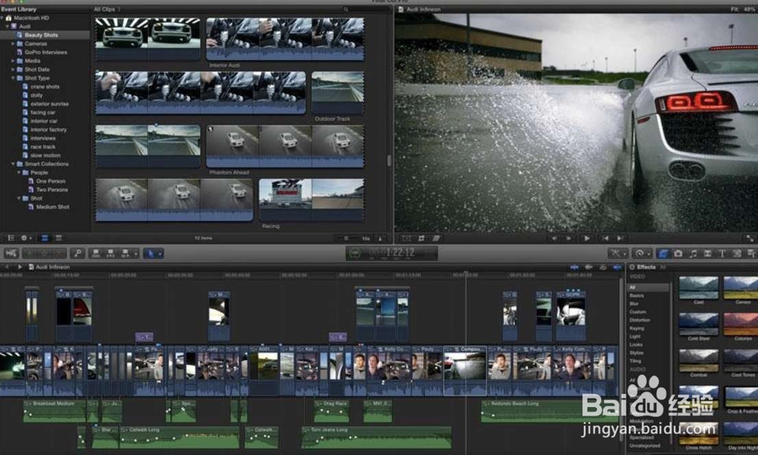Choose the arrow Select tool
Viewport: 758px width, 455px height.
pyautogui.click(x=151, y=253)
